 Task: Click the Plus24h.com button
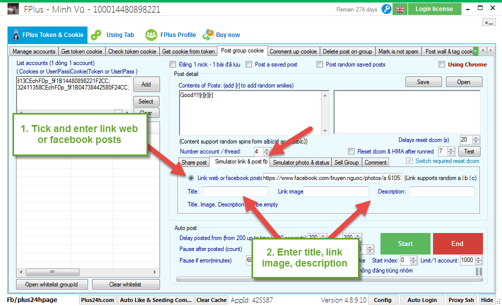(97, 300)
